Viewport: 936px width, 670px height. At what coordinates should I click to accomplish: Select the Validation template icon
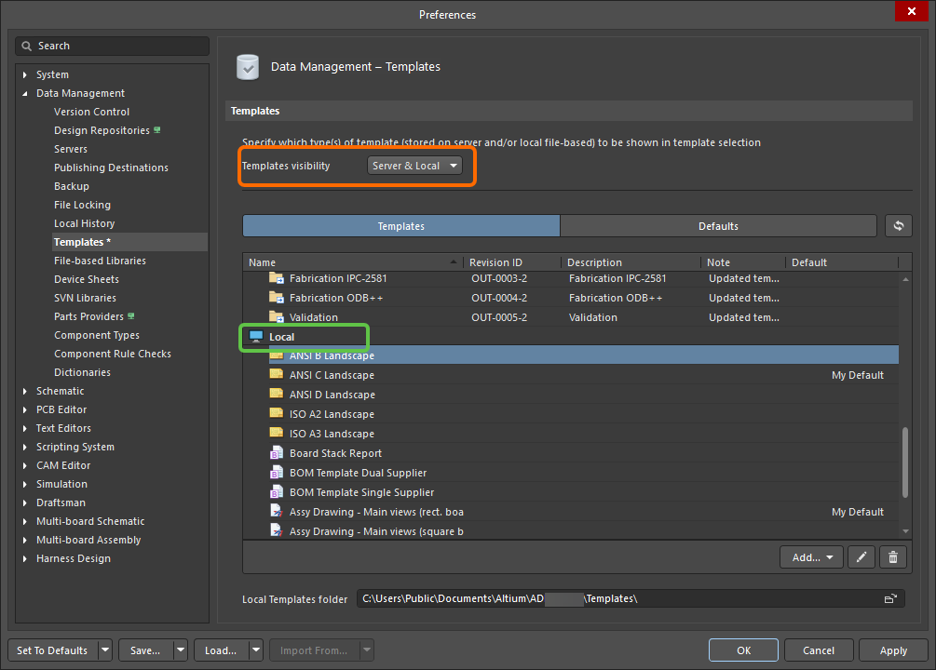(x=276, y=316)
